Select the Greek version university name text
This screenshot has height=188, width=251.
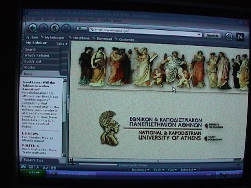pos(166,122)
